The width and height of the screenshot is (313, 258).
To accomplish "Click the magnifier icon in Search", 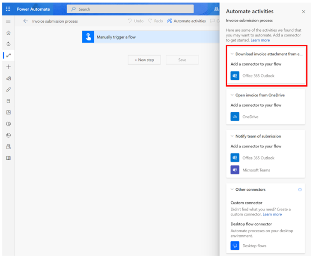I will pos(74,9).
